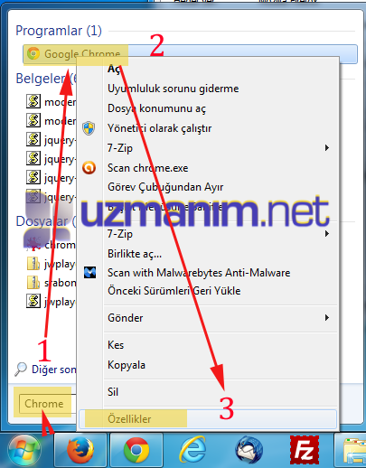Expand the Gönder submenu arrow
366x468 pixels.
click(x=326, y=318)
